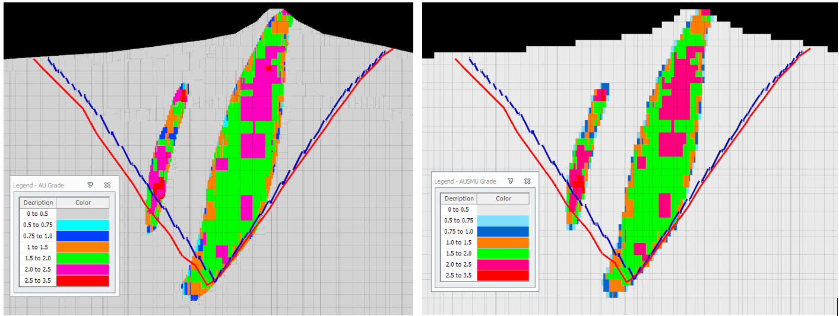839x316 pixels.
Task: Select green 1.5 to 2.0 swatch in AU legend
Action: tap(83, 258)
